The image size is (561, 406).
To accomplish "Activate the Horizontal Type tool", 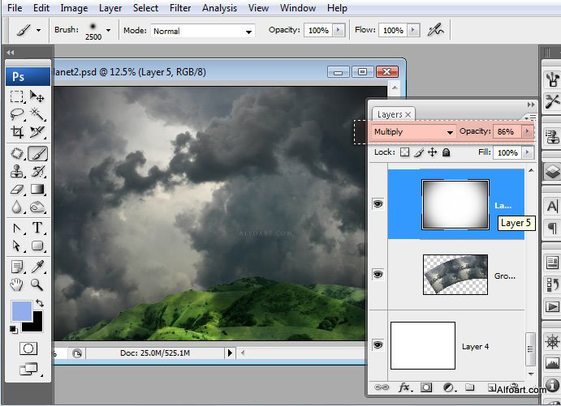I will coord(37,228).
